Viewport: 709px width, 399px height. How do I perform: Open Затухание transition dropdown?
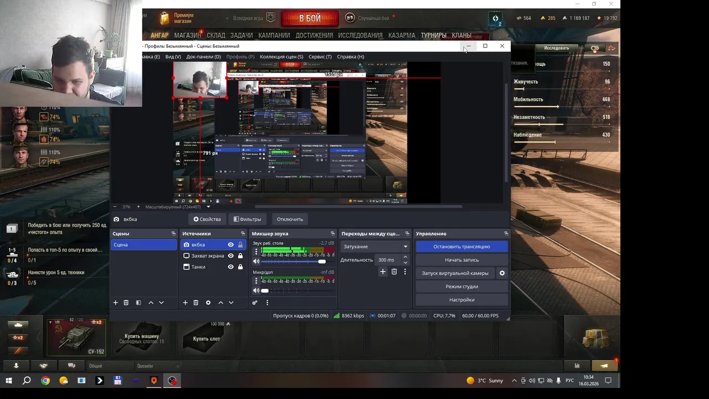point(375,247)
